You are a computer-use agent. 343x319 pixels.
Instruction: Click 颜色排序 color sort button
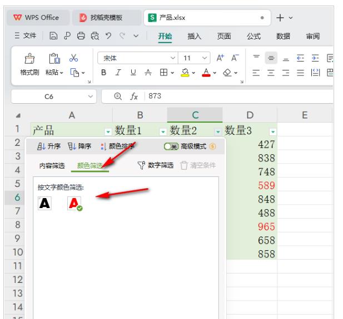pyautogui.click(x=117, y=146)
